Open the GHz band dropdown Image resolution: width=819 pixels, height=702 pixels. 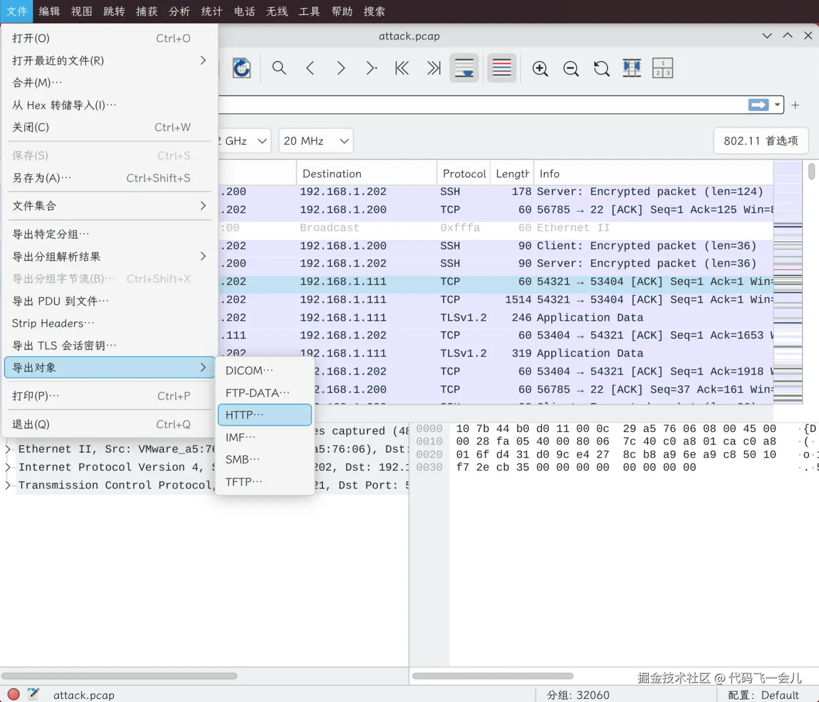(244, 141)
